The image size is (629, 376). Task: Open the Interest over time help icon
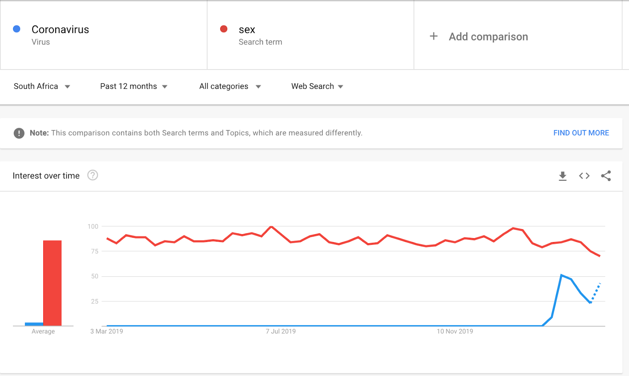point(93,175)
